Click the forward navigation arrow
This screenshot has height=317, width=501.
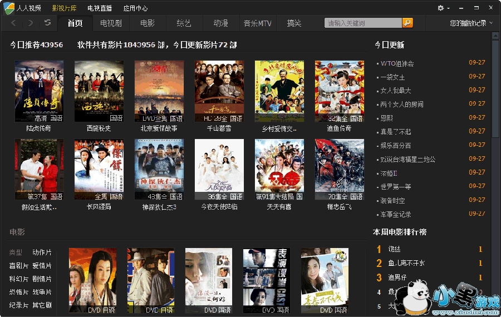click(31, 23)
